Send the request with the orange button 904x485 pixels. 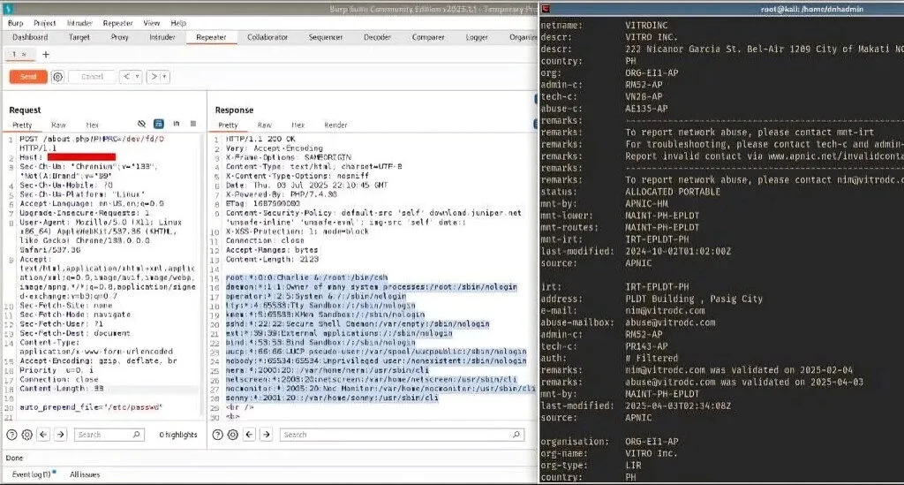tap(28, 77)
